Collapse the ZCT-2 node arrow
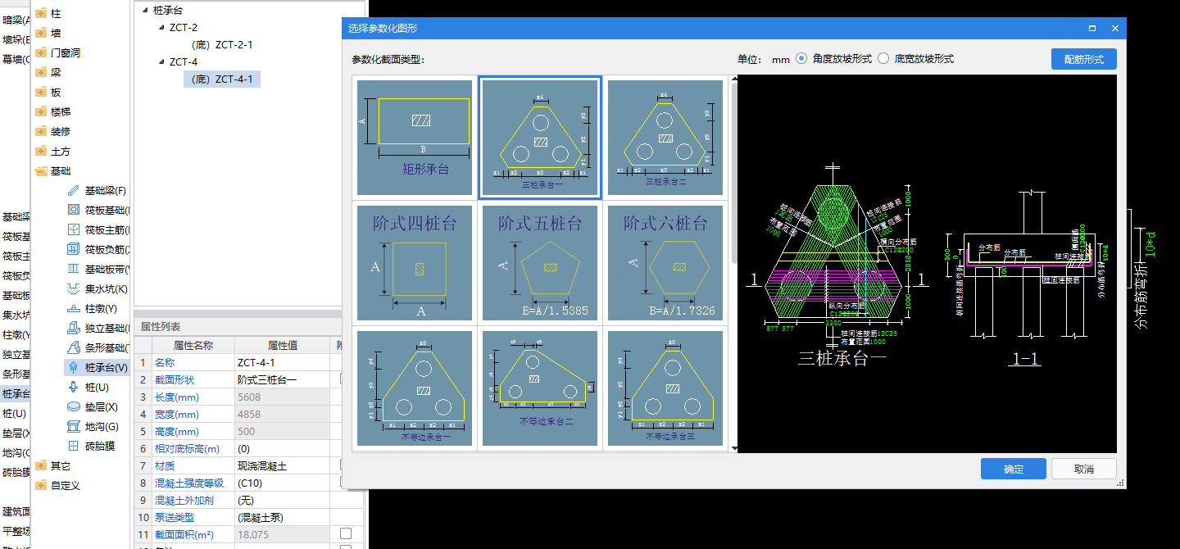 (x=161, y=27)
